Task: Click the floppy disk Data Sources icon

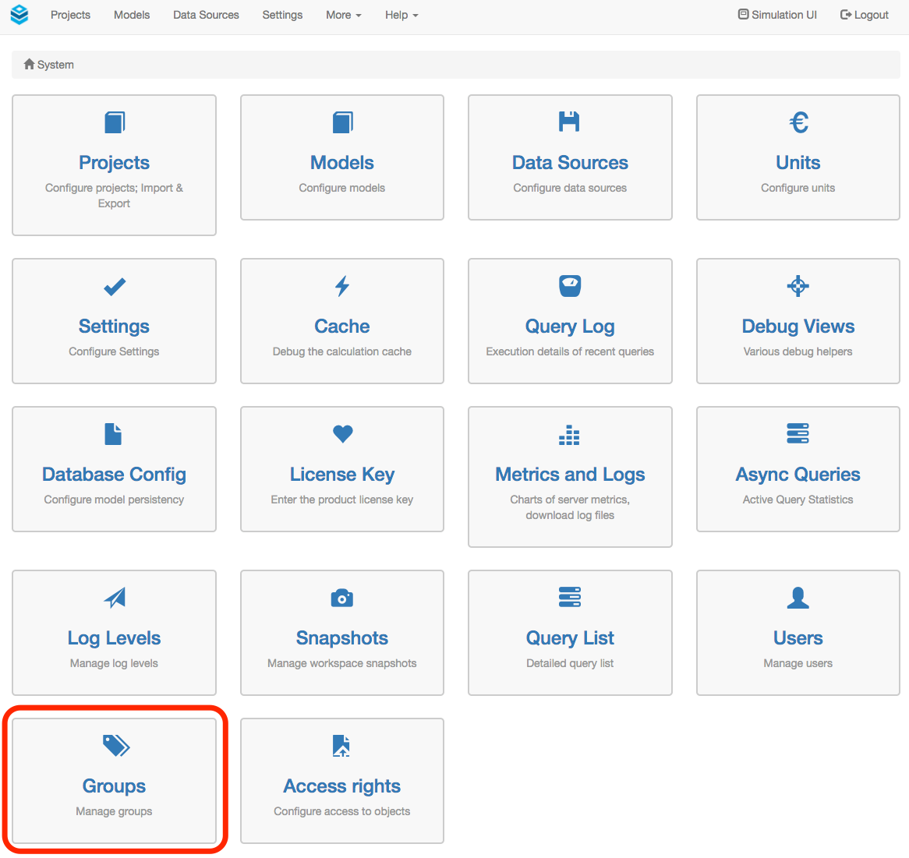Action: (x=569, y=122)
